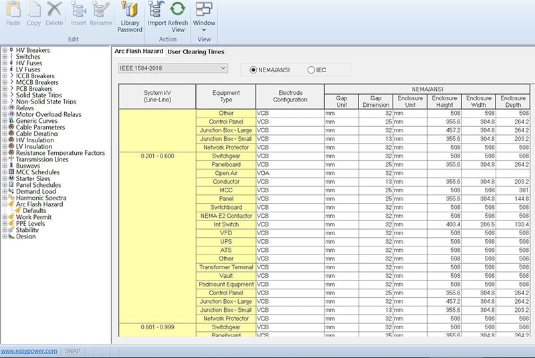Click the Padmount Equipment cell
This screenshot has width=535, height=358.
tap(226, 285)
